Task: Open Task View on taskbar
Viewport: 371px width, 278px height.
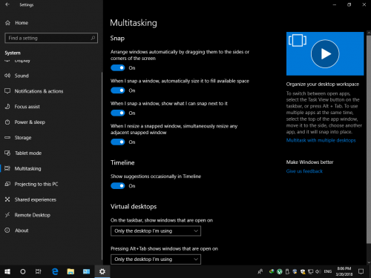Action: [x=38, y=271]
